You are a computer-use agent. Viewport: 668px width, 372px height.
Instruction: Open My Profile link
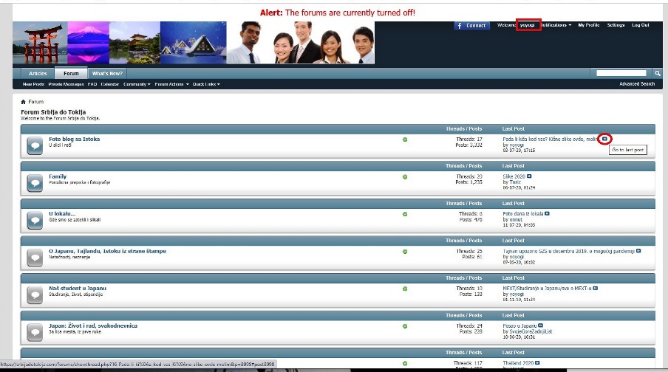point(589,25)
